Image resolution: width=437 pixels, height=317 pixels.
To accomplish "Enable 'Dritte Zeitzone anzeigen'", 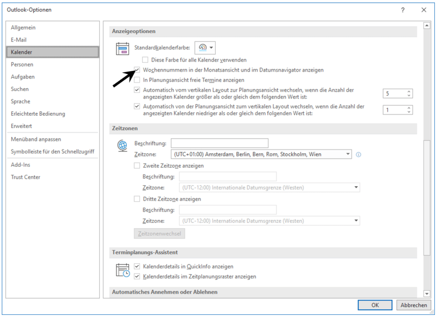I will pos(137,199).
